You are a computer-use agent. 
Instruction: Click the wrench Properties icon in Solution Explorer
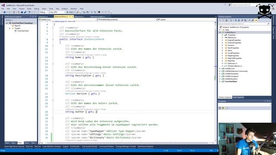tap(253, 20)
